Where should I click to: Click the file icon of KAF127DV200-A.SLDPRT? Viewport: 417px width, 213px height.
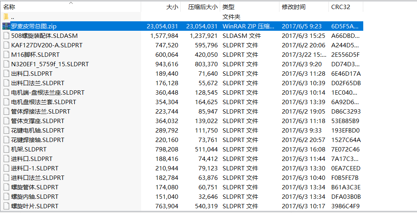pos(6,45)
